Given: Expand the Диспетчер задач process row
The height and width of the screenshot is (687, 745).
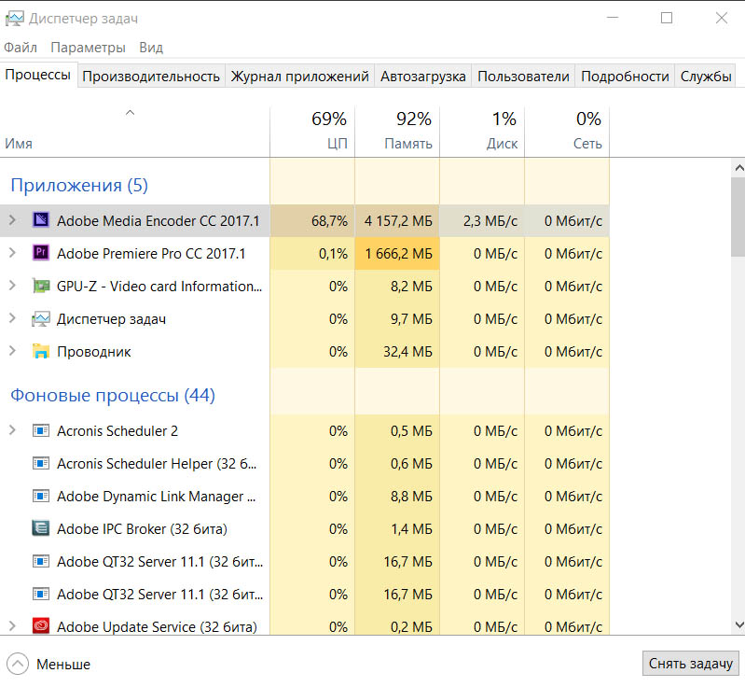Looking at the screenshot, I should [12, 318].
